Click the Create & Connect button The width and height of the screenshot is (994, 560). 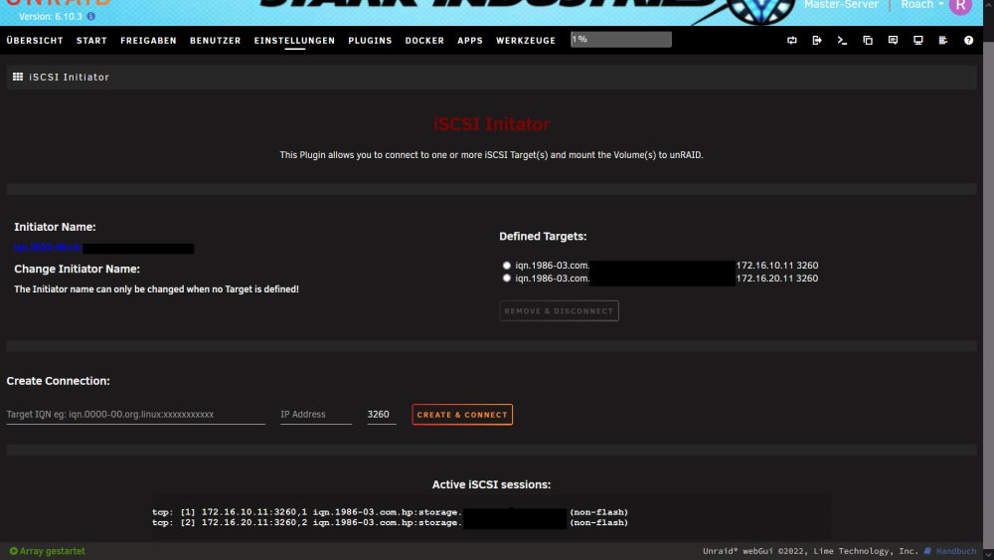click(x=462, y=414)
